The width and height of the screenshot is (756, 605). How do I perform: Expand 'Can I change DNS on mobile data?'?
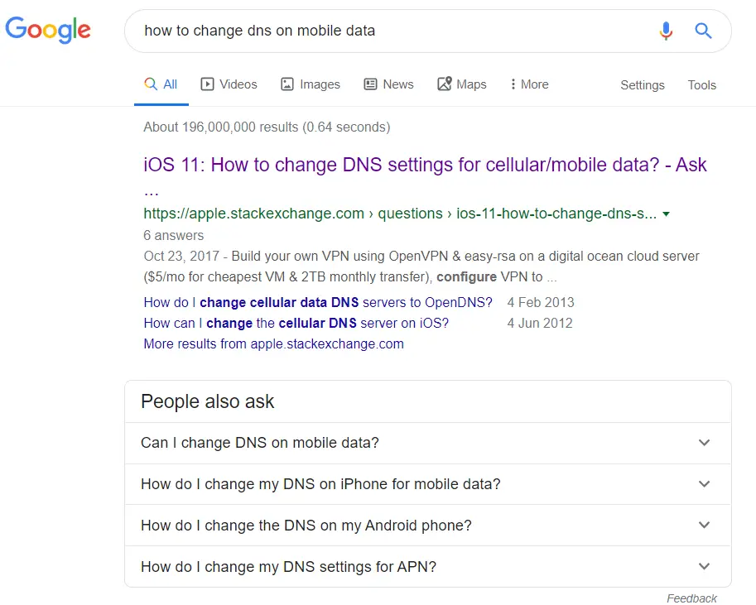[427, 443]
